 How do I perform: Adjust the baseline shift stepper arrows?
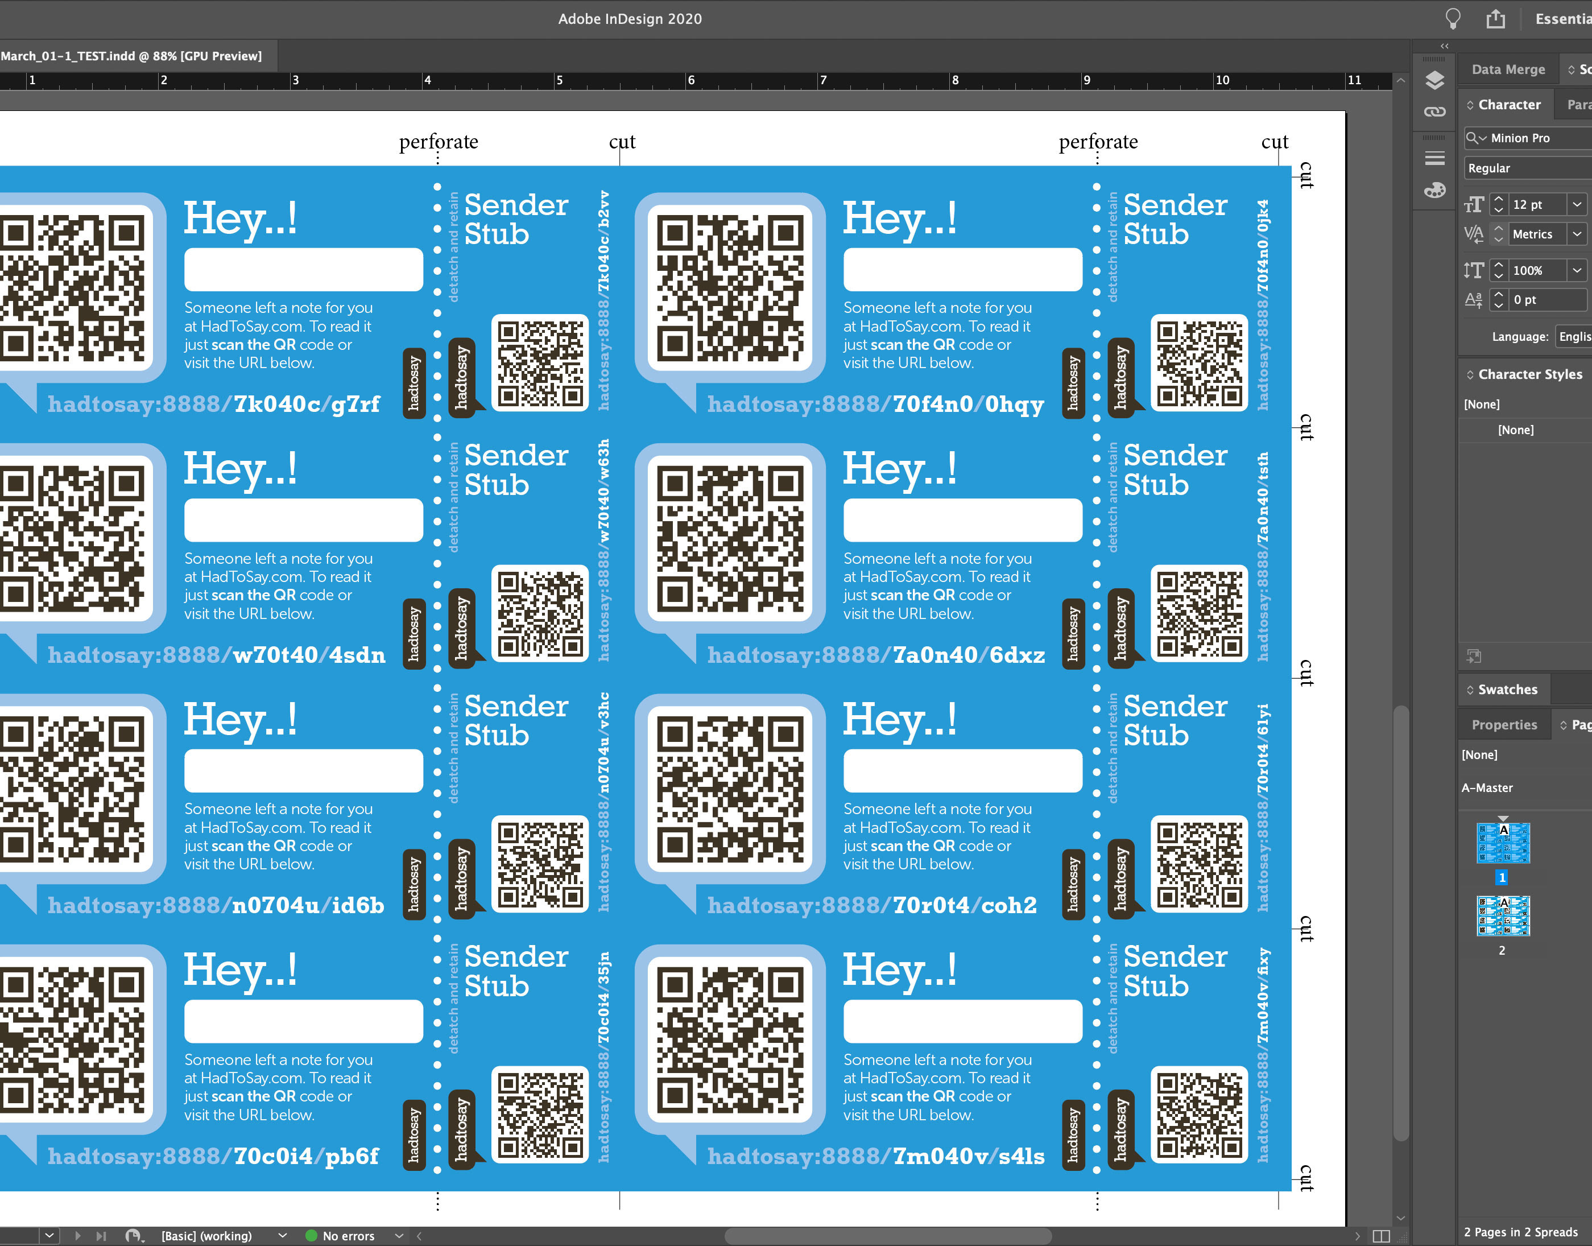[1498, 299]
